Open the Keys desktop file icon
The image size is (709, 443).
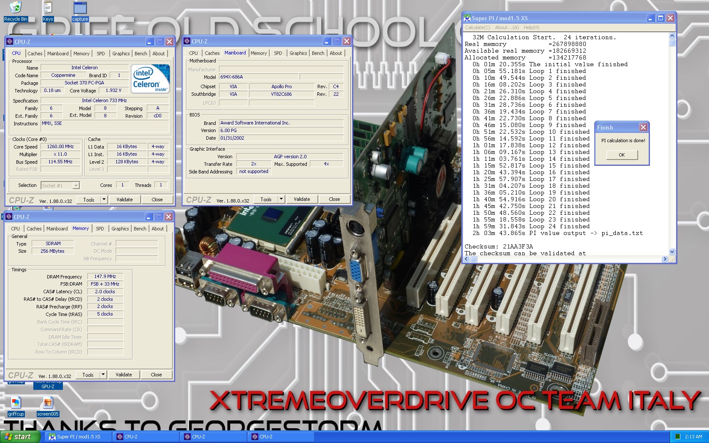[x=48, y=11]
